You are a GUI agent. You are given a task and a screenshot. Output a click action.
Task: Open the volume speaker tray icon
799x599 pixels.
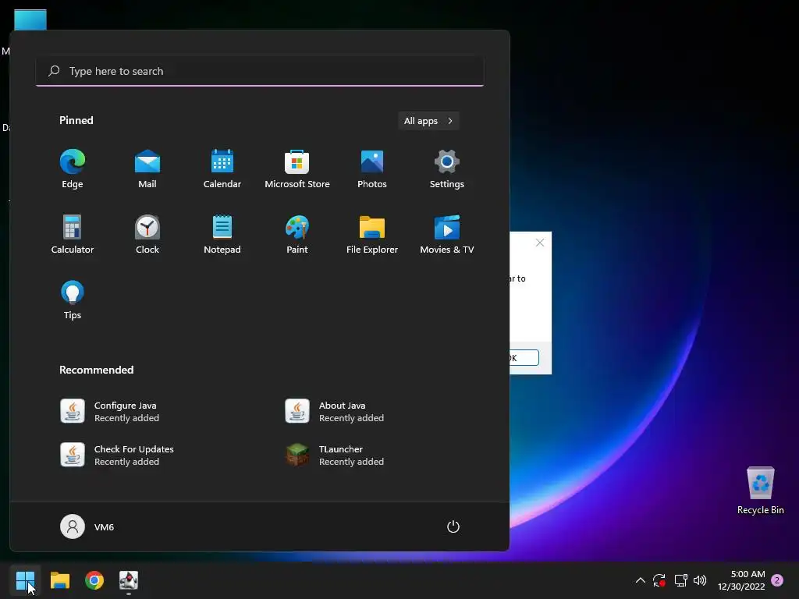pyautogui.click(x=700, y=580)
